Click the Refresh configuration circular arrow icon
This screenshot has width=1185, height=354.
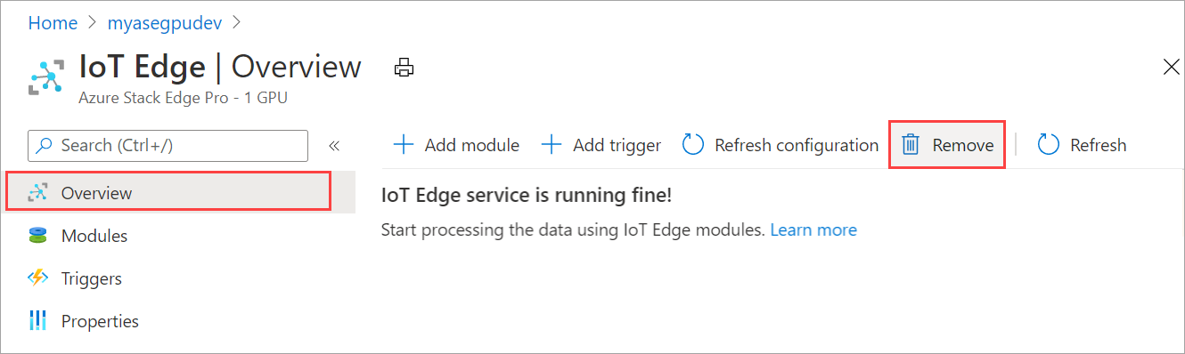point(693,145)
